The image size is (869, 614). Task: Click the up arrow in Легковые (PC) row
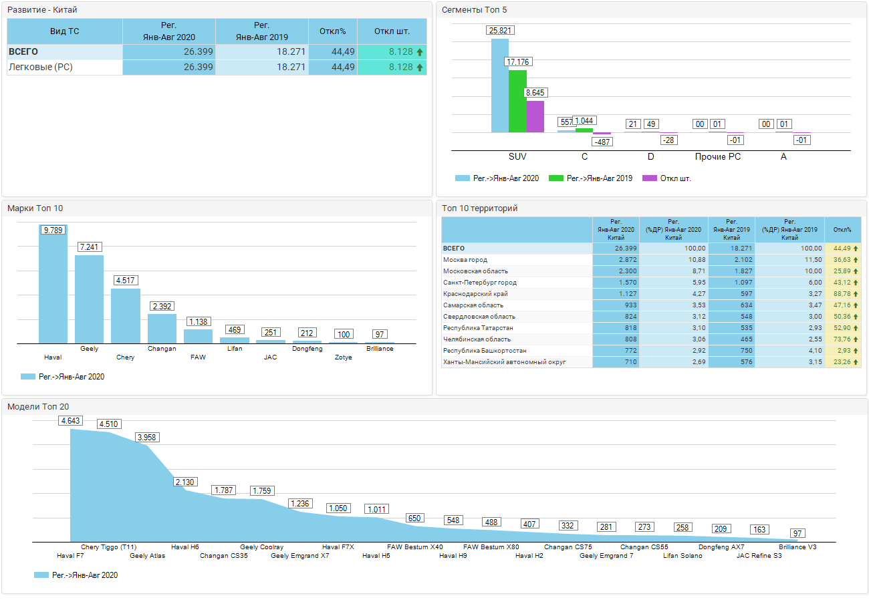click(420, 67)
